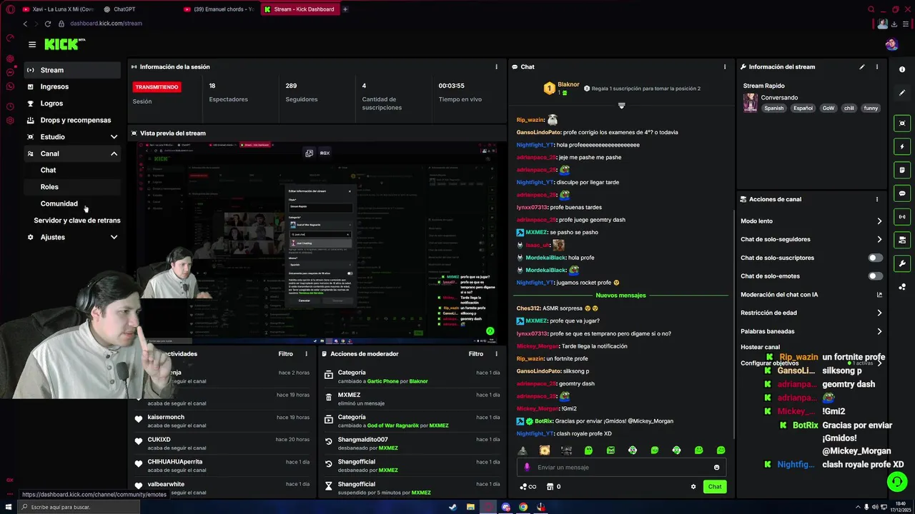Click the wrench icon in right sidebar
Image resolution: width=915 pixels, height=514 pixels.
[902, 263]
